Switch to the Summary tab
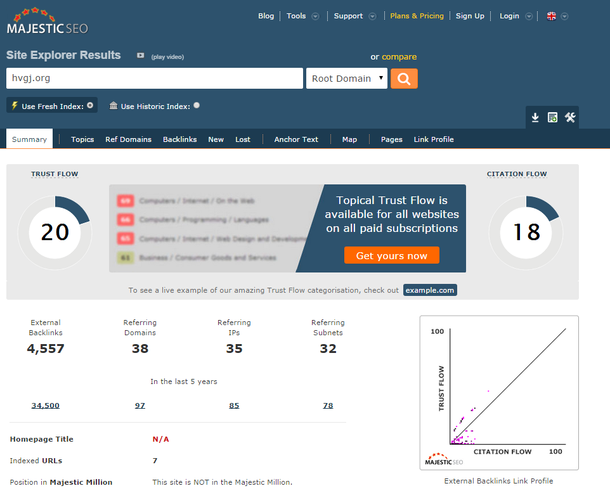 pyautogui.click(x=29, y=139)
